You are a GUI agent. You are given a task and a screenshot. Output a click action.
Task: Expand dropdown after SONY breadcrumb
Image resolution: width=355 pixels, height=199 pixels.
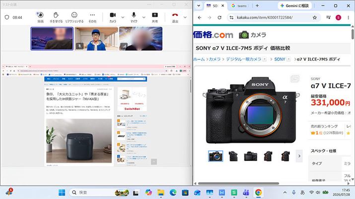[x=288, y=59]
